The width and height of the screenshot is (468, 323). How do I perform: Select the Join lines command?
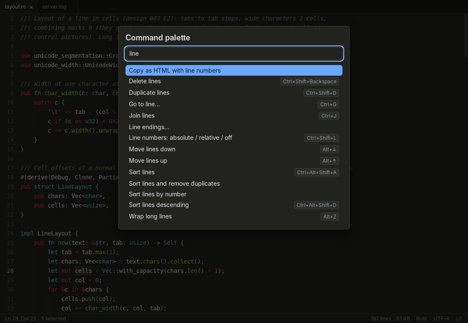coord(234,116)
